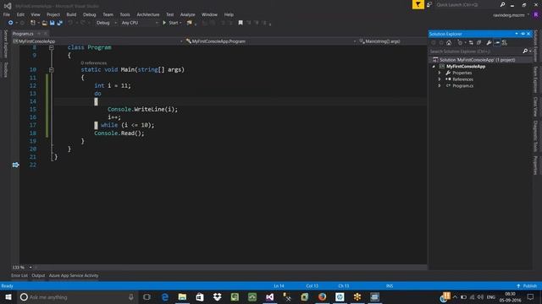
Task: Open the Any CPU platform dropdown
Action: [x=140, y=23]
